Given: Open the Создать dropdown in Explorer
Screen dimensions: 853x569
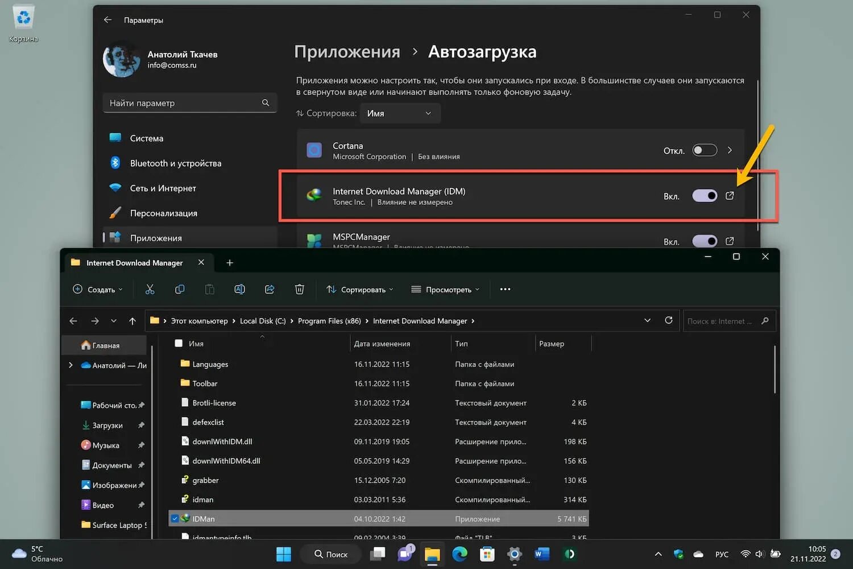Looking at the screenshot, I should [98, 290].
